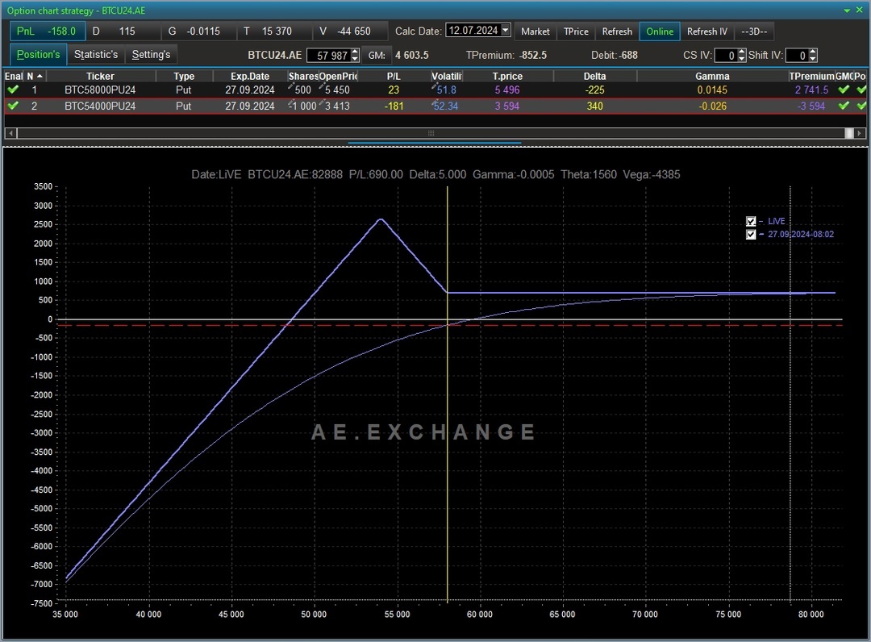The width and height of the screenshot is (871, 642).
Task: Click theoretical price 3 594 cell
Action: pyautogui.click(x=507, y=106)
